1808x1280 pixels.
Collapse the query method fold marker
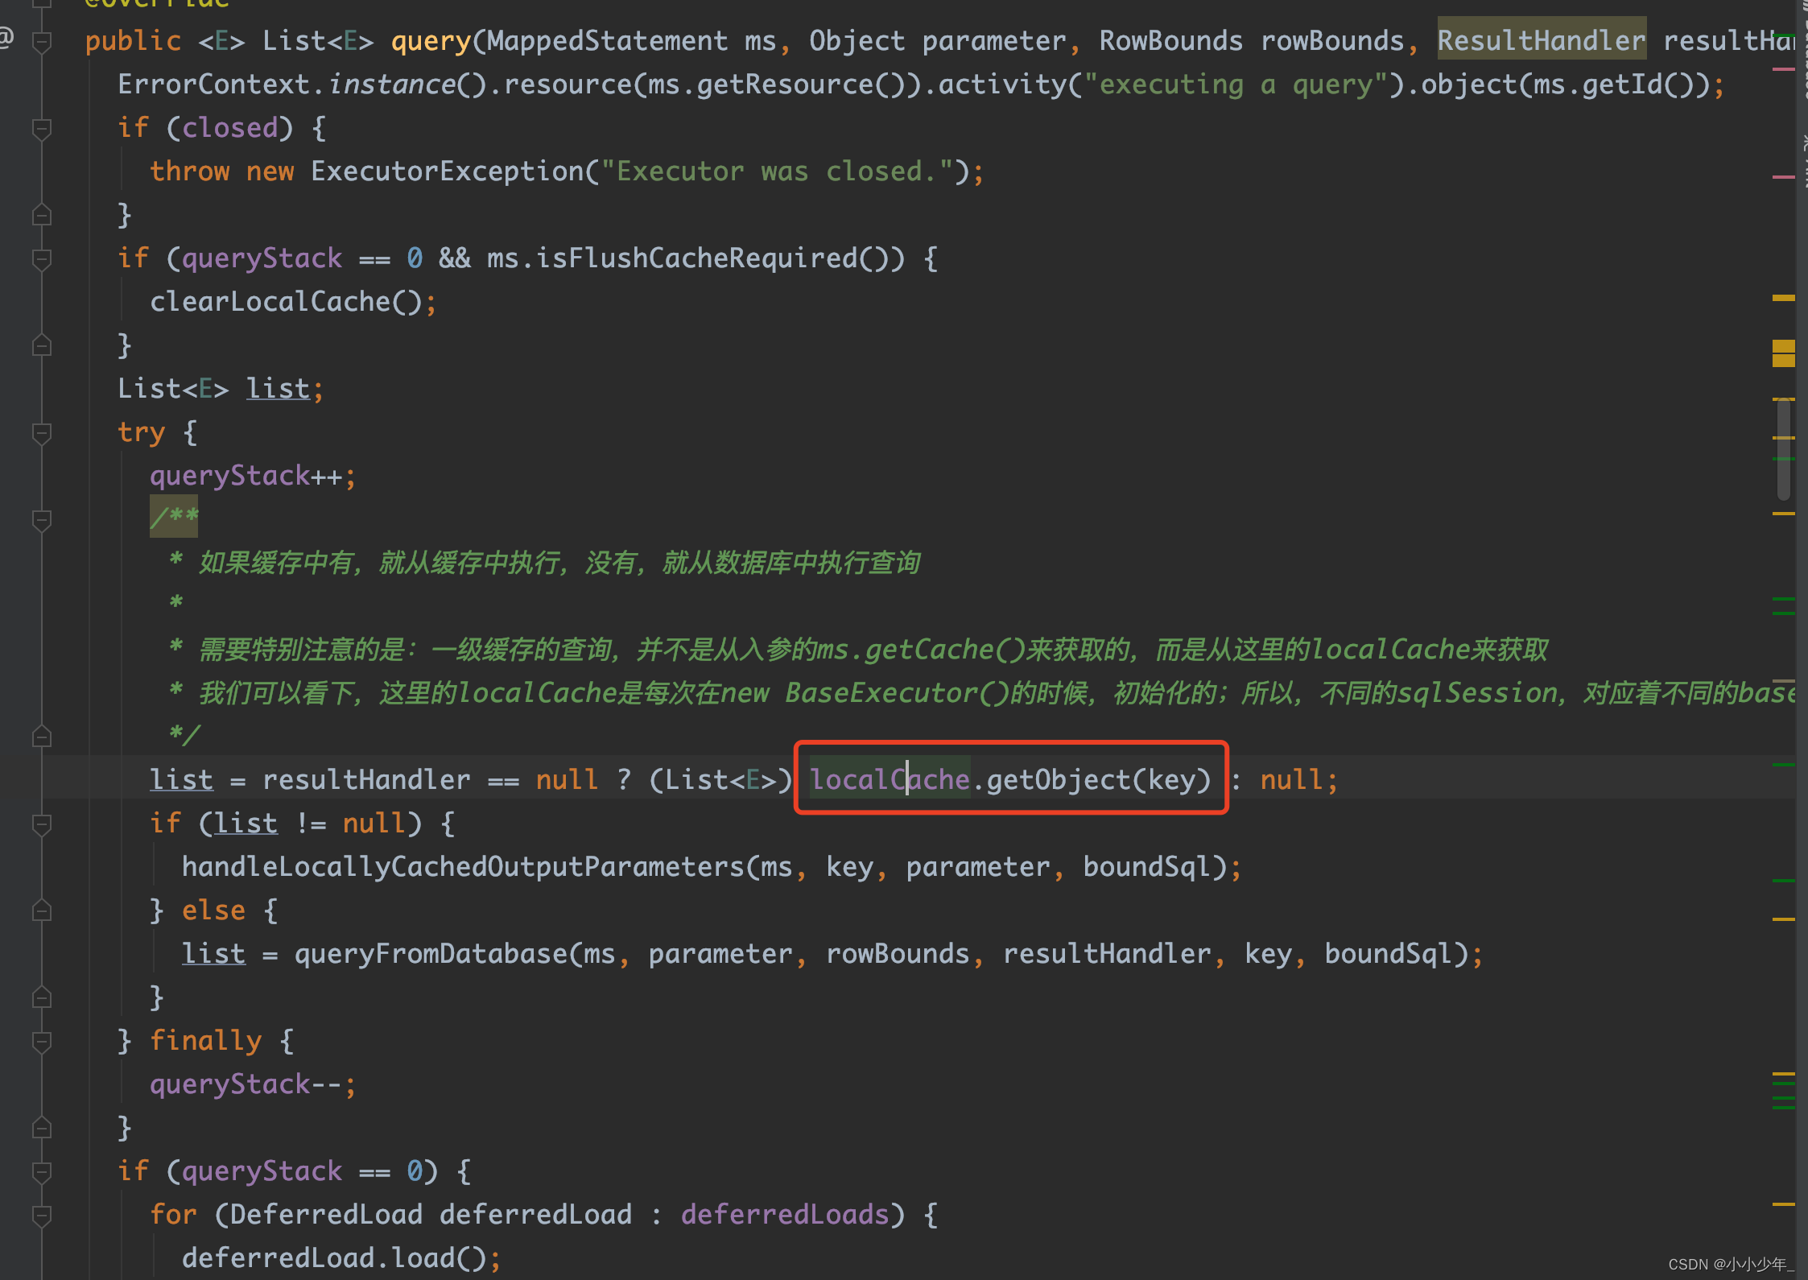point(42,41)
